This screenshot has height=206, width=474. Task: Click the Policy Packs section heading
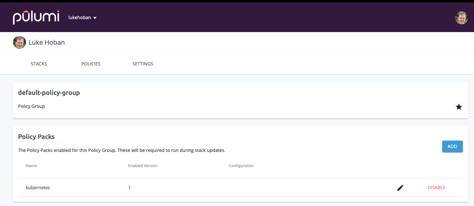[36, 137]
